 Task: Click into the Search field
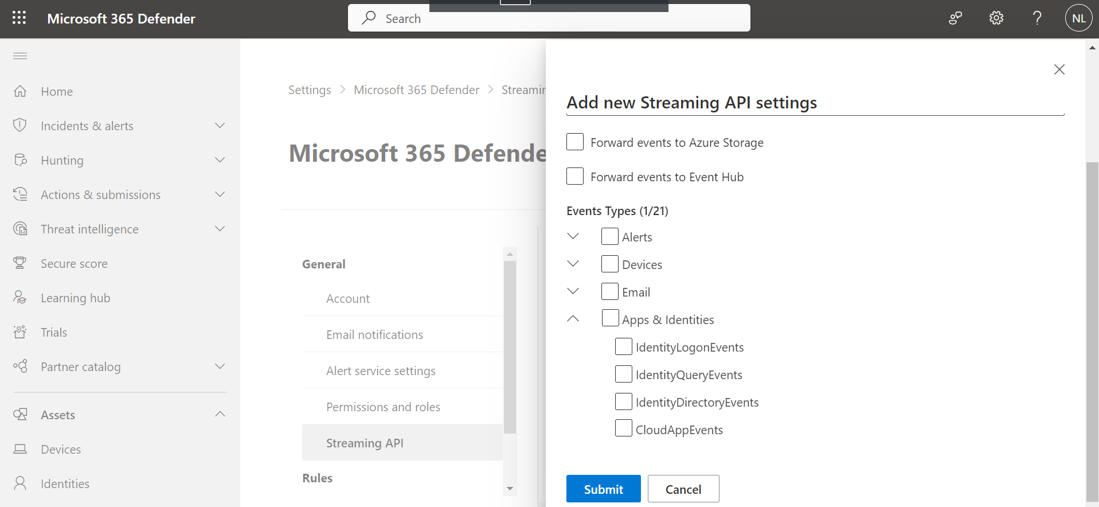pyautogui.click(x=549, y=18)
